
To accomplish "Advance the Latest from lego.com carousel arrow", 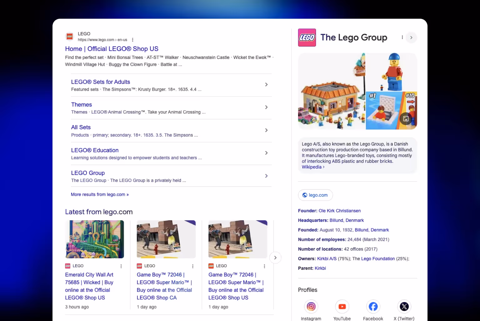I will click(275, 258).
